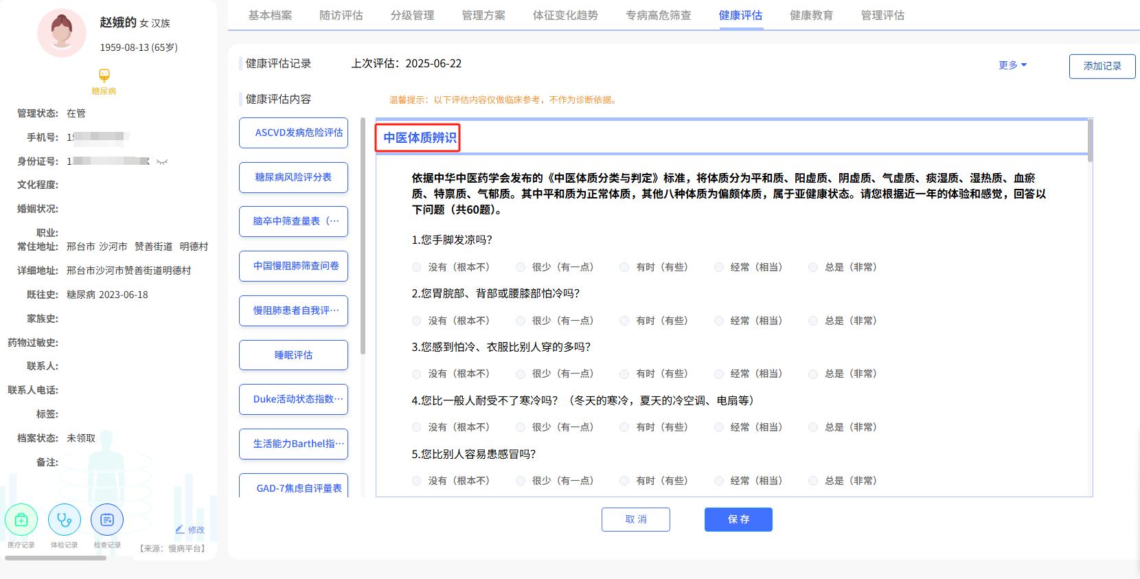Click the 添加记录 button
Image resolution: width=1140 pixels, height=579 pixels.
point(1102,66)
